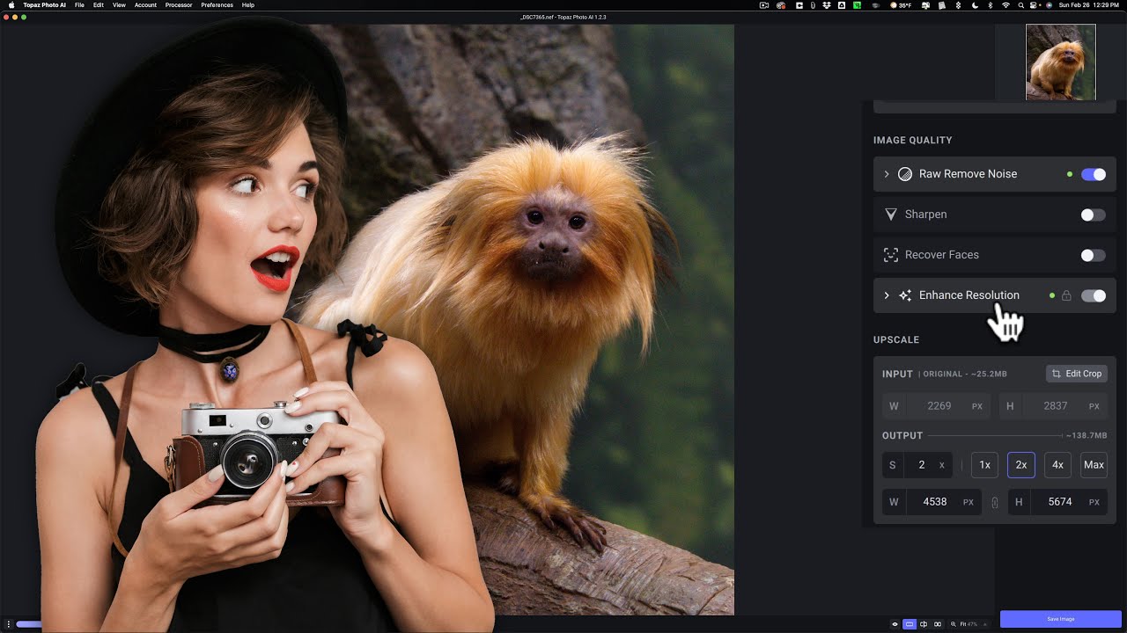1127x633 pixels.
Task: Click the ~138.7MB output size text
Action: (1086, 435)
